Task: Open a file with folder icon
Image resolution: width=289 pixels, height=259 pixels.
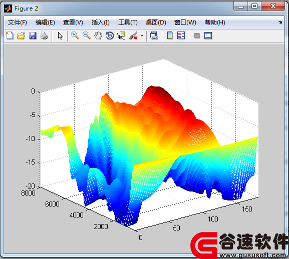Action: click(x=21, y=35)
